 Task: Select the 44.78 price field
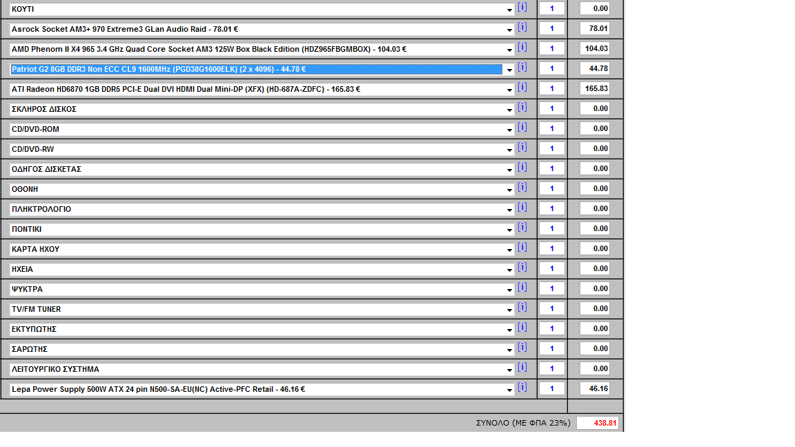tap(594, 68)
